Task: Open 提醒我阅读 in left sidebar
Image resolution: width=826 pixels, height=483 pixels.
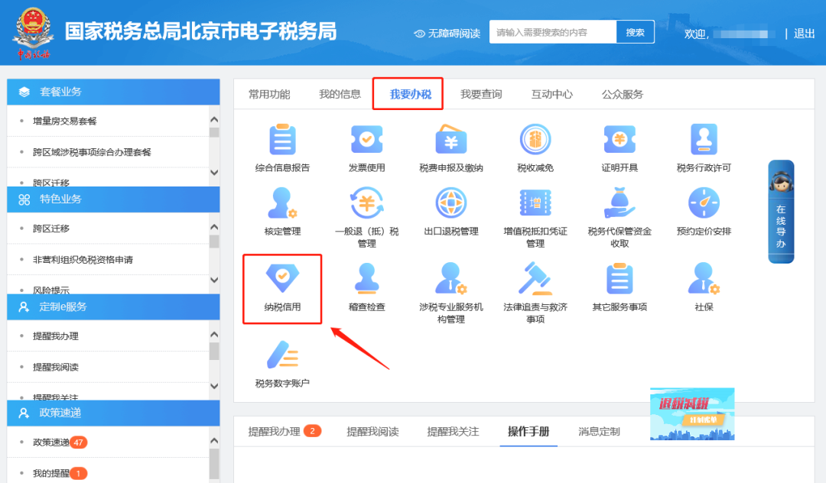Action: [55, 368]
